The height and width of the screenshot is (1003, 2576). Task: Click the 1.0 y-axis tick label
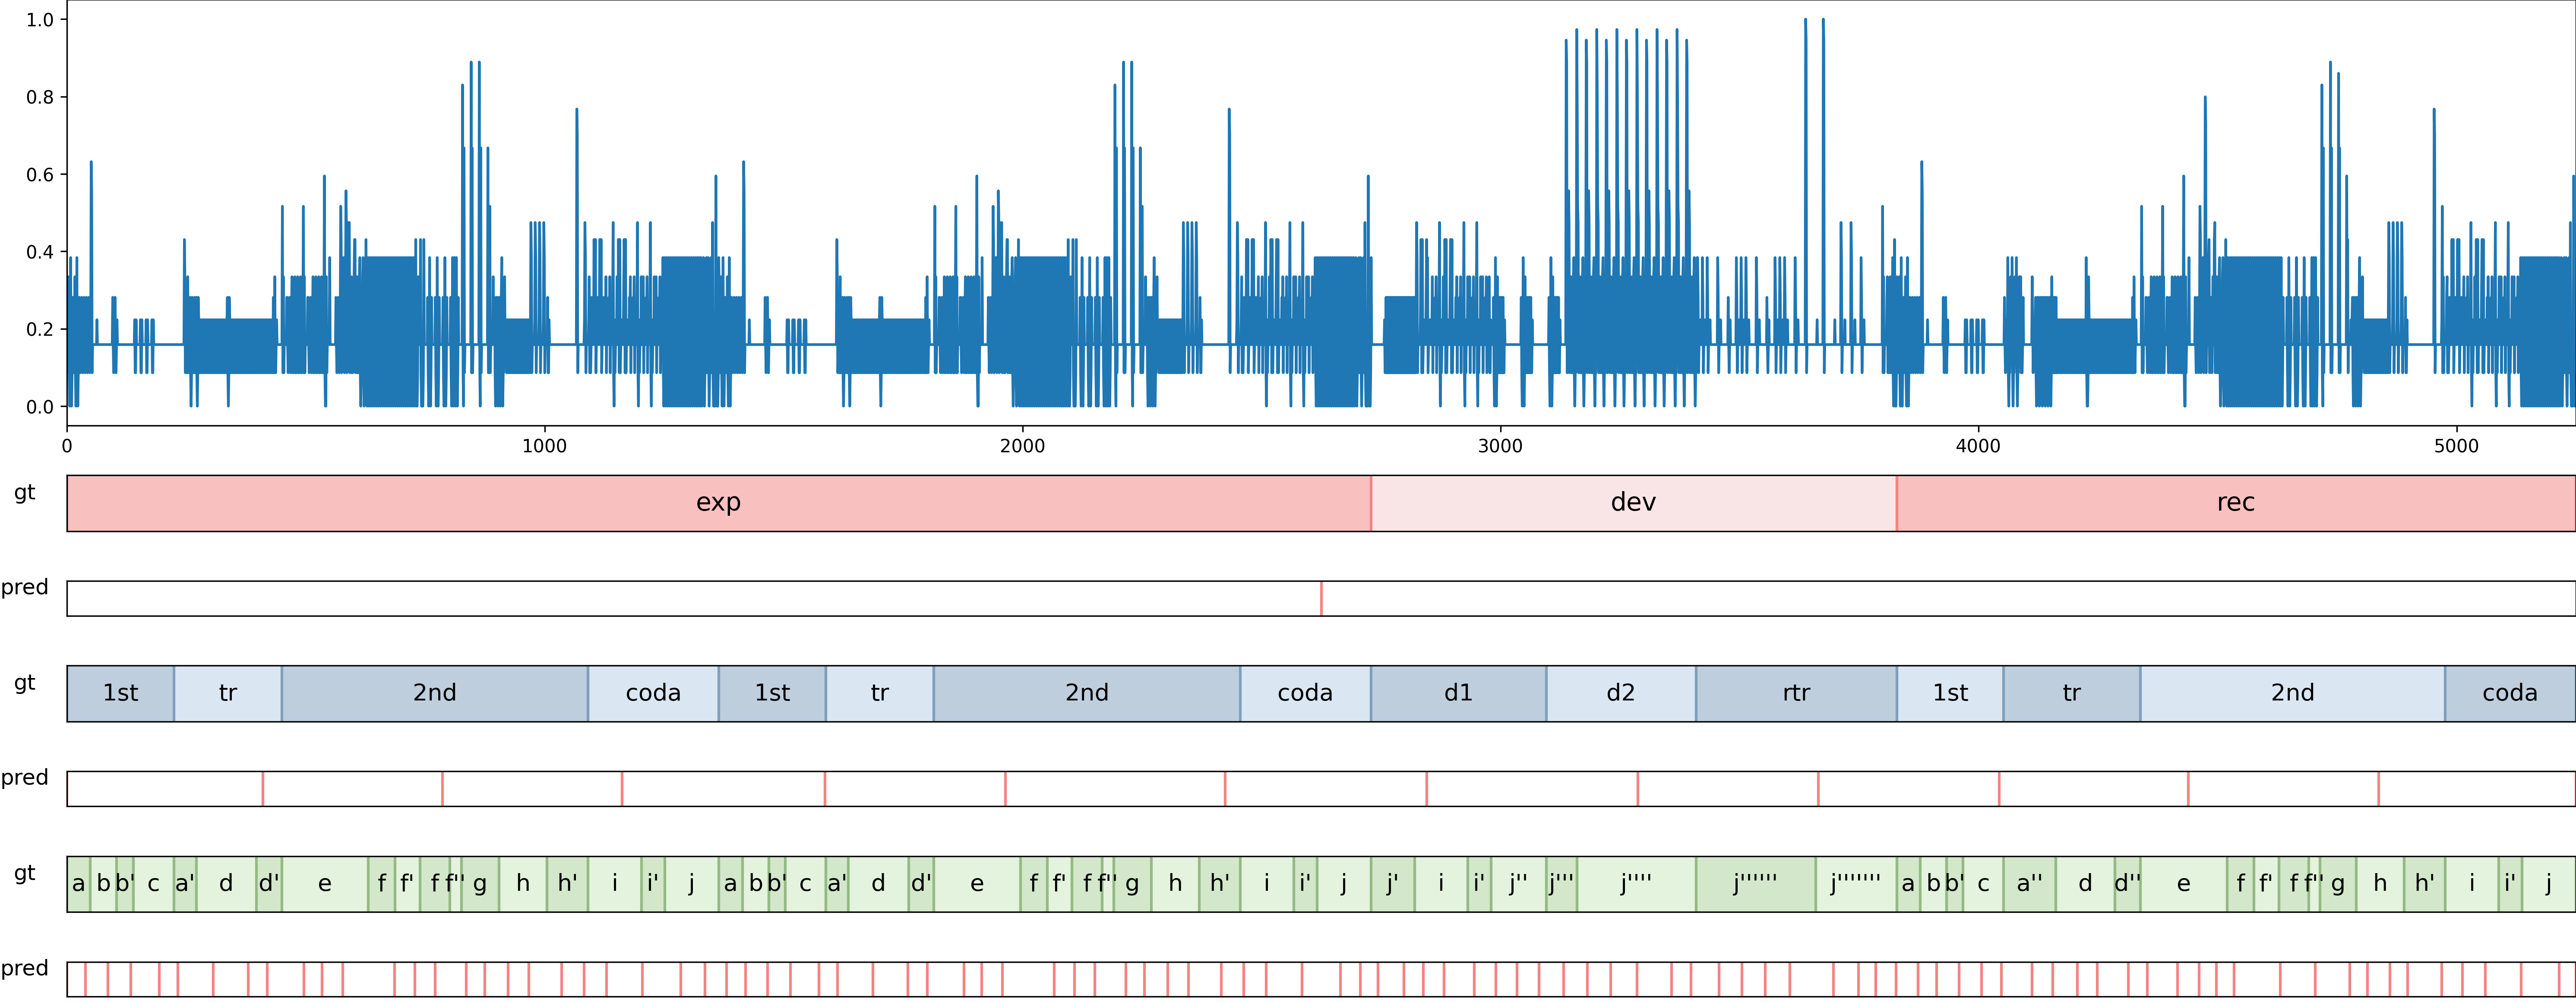tap(40, 20)
